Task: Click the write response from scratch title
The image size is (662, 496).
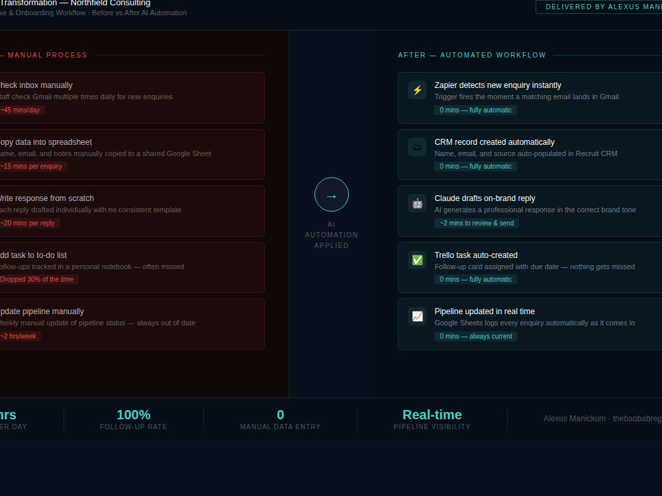Action: 47,198
